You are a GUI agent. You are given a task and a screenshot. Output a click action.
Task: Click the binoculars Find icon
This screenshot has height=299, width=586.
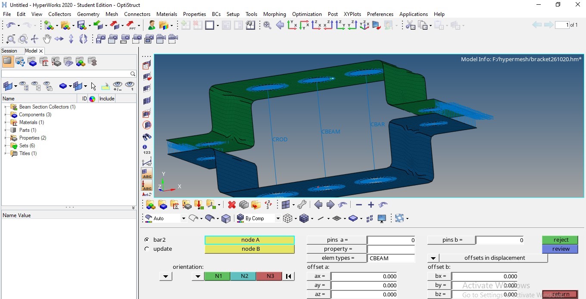coord(147,137)
